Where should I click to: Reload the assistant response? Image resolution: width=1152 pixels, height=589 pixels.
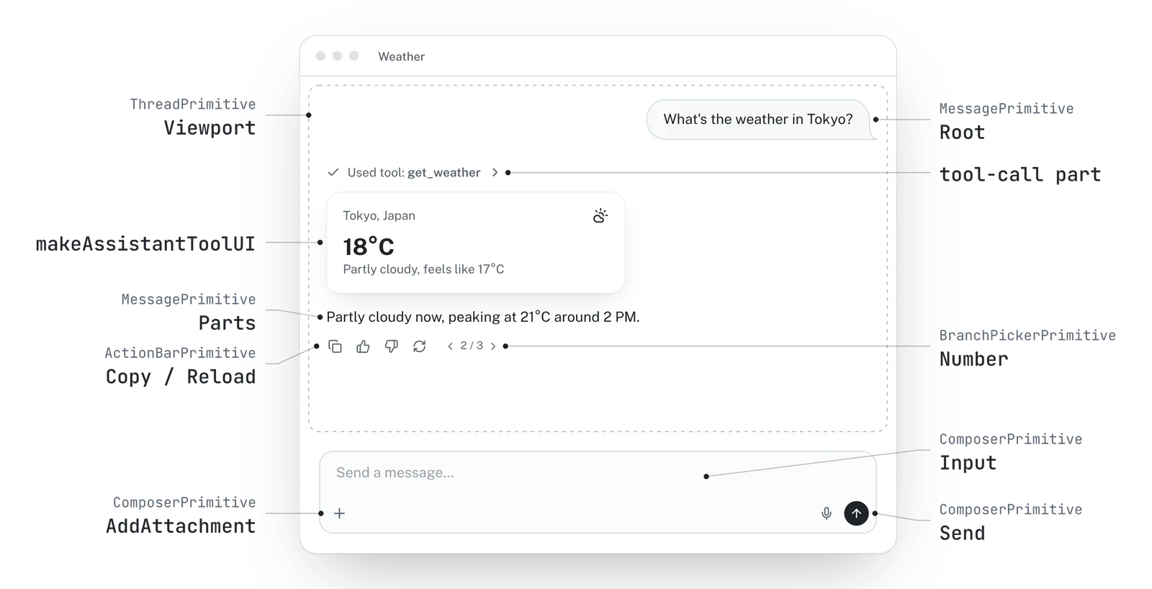(419, 346)
